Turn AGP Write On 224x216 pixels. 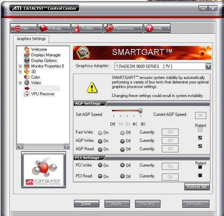(x=100, y=141)
